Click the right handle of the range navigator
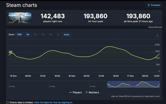 (160, 84)
